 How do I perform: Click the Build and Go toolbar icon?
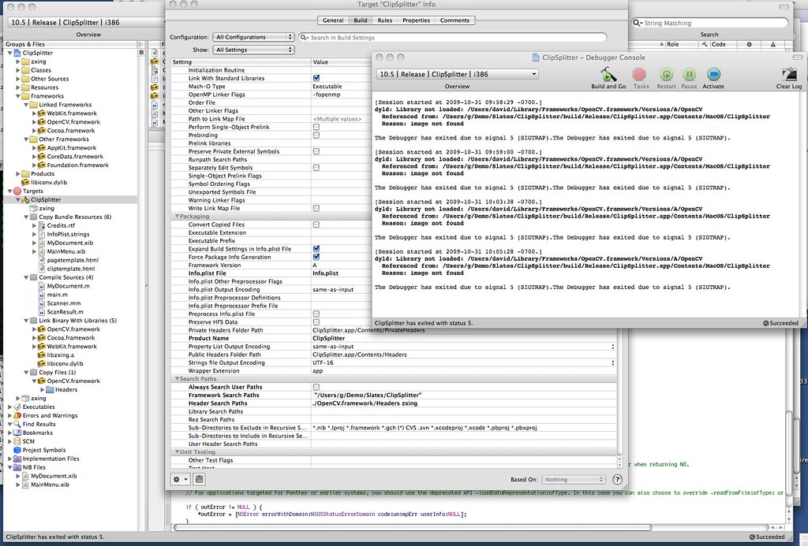pos(608,75)
